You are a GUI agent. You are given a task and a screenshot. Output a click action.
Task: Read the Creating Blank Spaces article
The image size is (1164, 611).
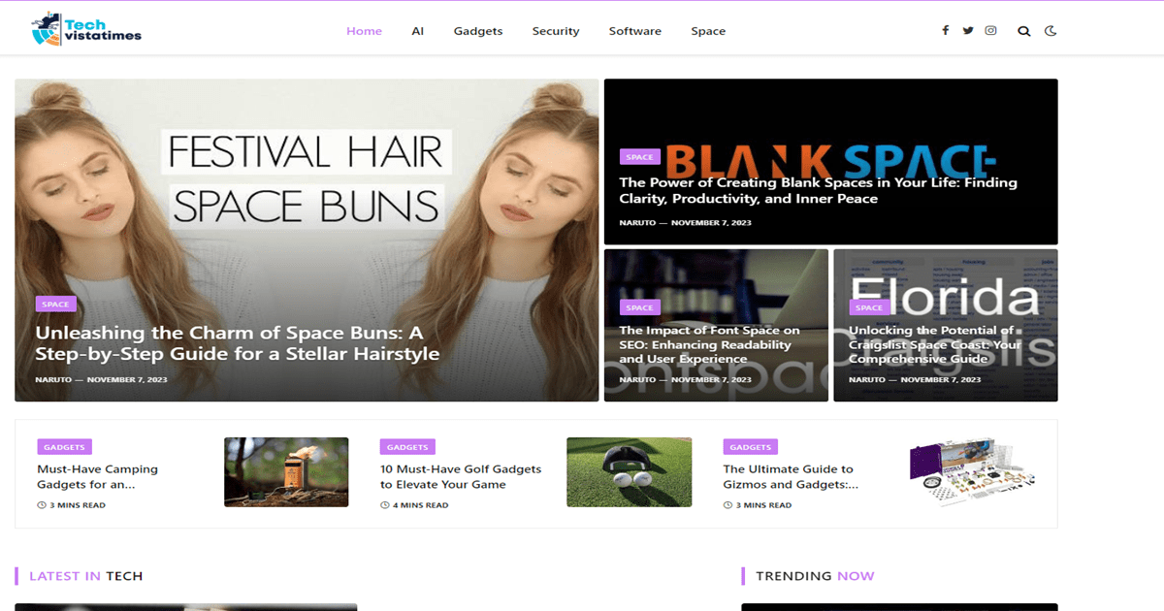(818, 190)
